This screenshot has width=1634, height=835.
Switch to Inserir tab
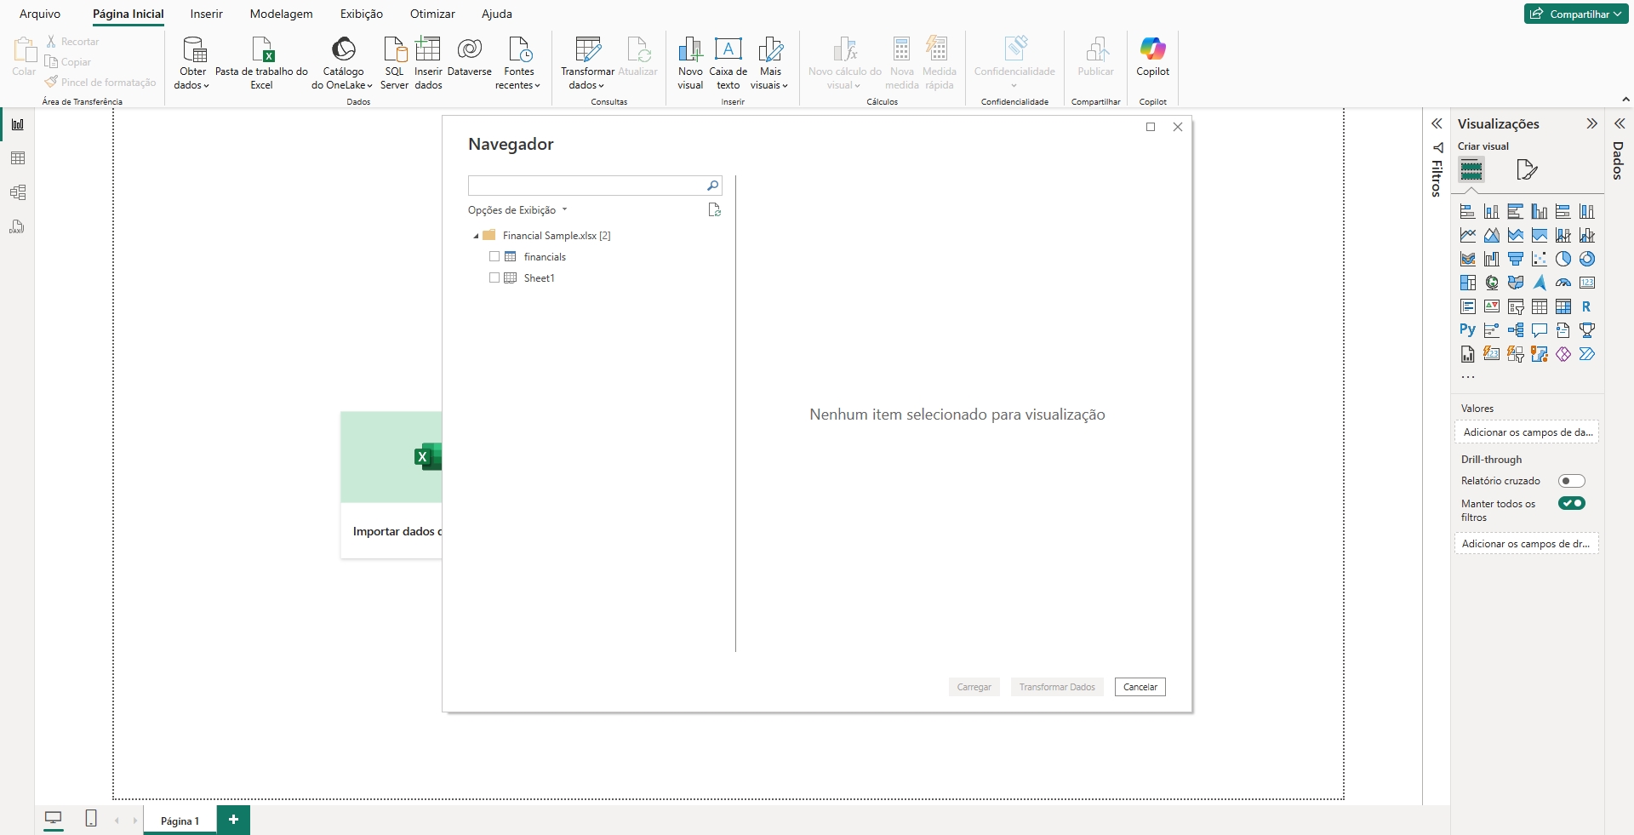206,14
